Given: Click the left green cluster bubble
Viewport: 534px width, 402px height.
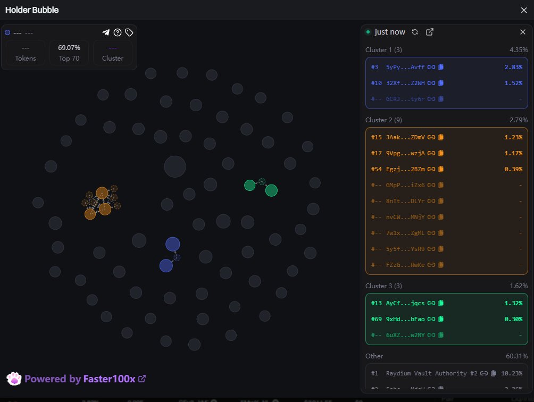Looking at the screenshot, I should click(249, 185).
